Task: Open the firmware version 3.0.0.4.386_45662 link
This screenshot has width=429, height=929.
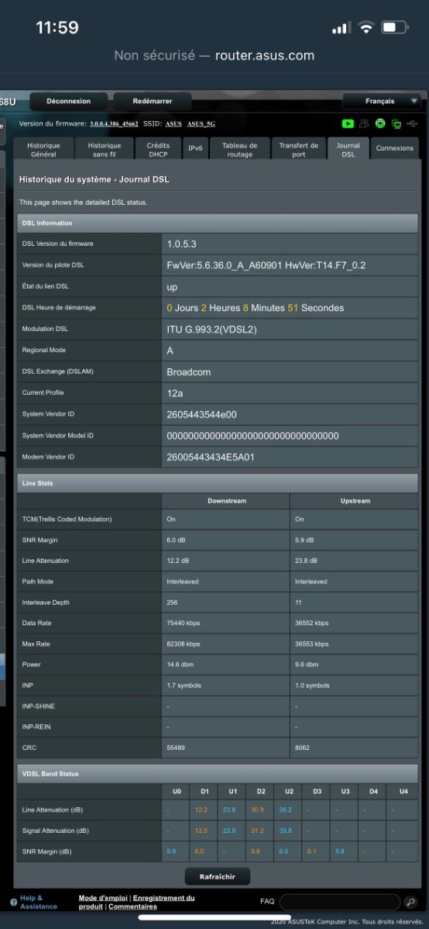Action: 114,124
